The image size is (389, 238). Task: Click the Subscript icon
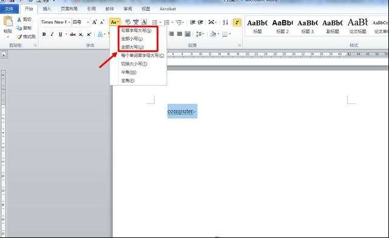[81, 35]
